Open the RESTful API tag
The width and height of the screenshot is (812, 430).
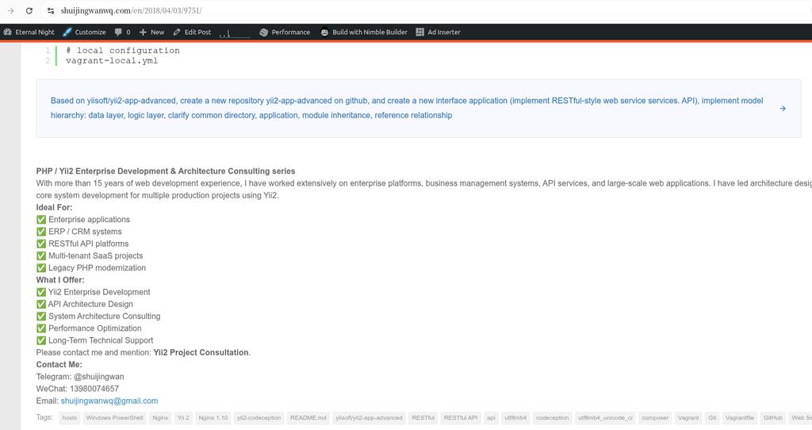461,417
